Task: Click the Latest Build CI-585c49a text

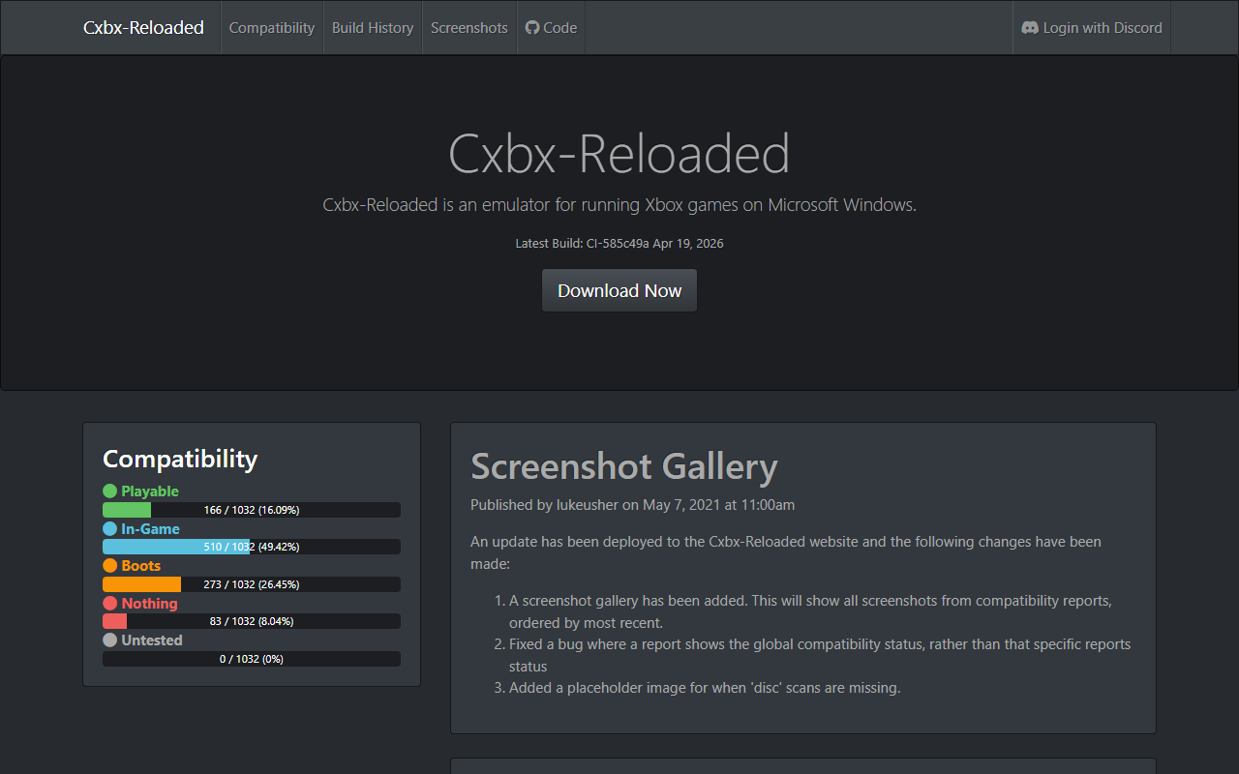Action: 619,243
